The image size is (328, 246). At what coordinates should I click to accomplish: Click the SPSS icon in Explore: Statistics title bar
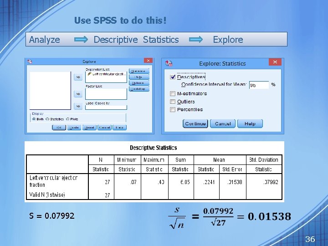(169, 63)
